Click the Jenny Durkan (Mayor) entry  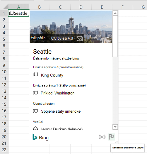(x=62, y=128)
